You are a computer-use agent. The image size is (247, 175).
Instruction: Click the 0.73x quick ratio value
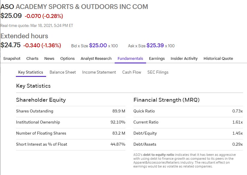click(x=237, y=111)
